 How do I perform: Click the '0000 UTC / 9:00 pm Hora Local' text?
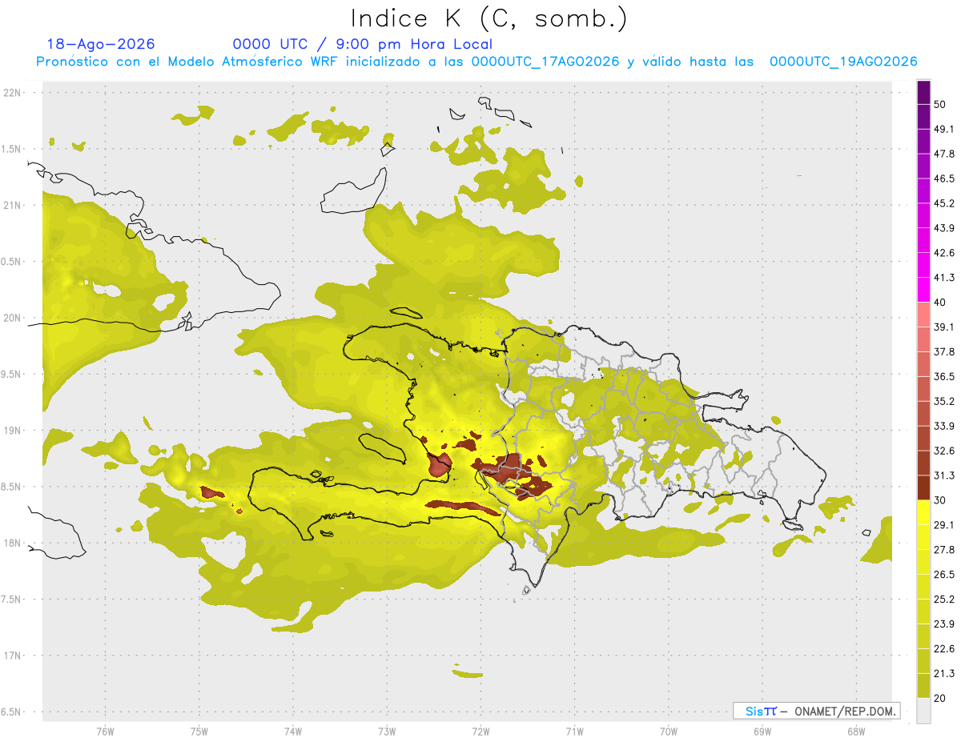pyautogui.click(x=363, y=44)
